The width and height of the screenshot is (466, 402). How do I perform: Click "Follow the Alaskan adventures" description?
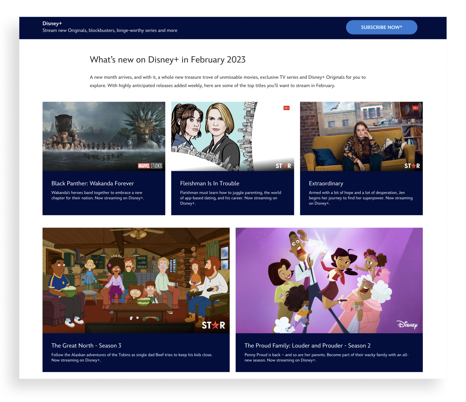coord(132,357)
